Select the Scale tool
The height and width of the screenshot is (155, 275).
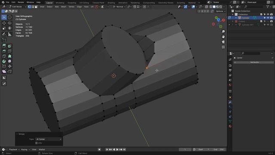pyautogui.click(x=4, y=28)
